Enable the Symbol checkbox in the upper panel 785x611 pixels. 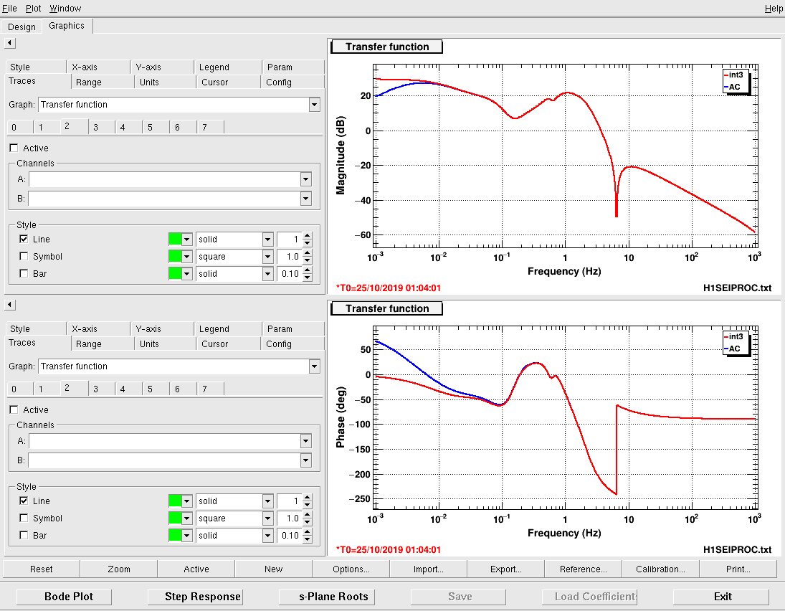tap(24, 257)
